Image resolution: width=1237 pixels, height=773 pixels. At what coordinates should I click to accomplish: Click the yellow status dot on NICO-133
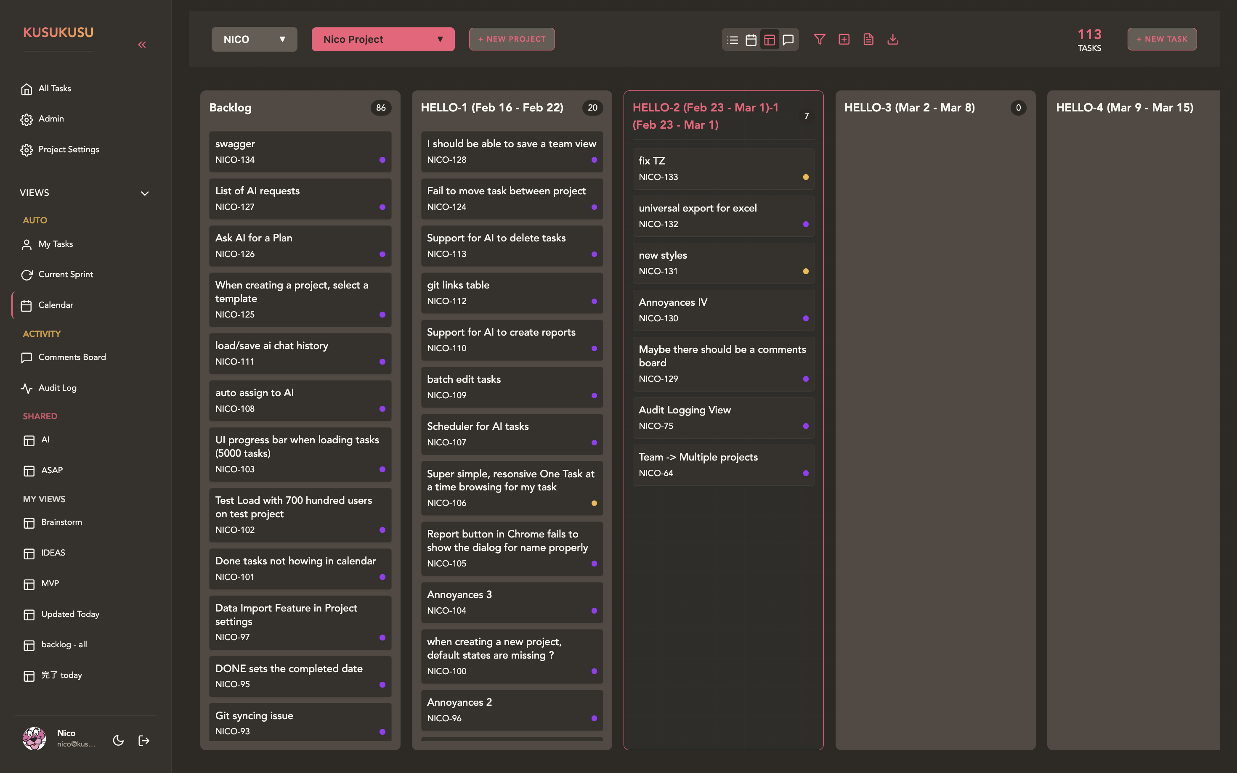(x=806, y=177)
